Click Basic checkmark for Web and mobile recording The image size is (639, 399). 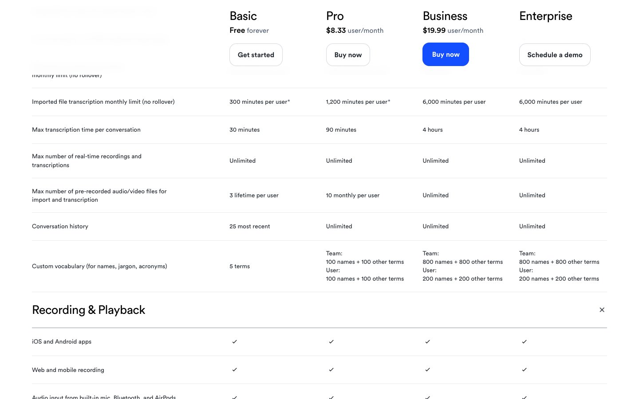pos(235,370)
